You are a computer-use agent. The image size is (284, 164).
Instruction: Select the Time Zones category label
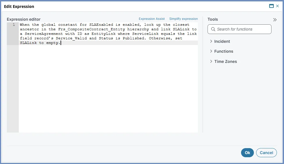pos(225,61)
